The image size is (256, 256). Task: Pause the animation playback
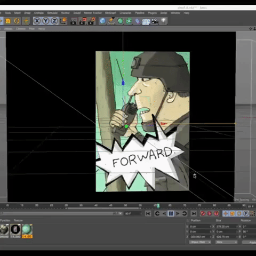[171, 213]
